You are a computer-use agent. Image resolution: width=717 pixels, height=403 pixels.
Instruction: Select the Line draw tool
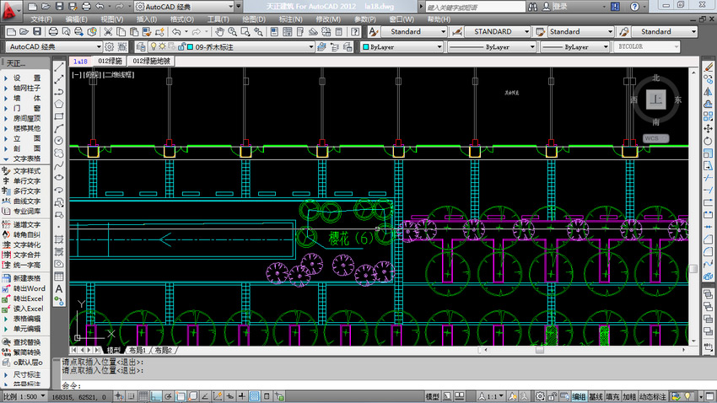coord(59,67)
